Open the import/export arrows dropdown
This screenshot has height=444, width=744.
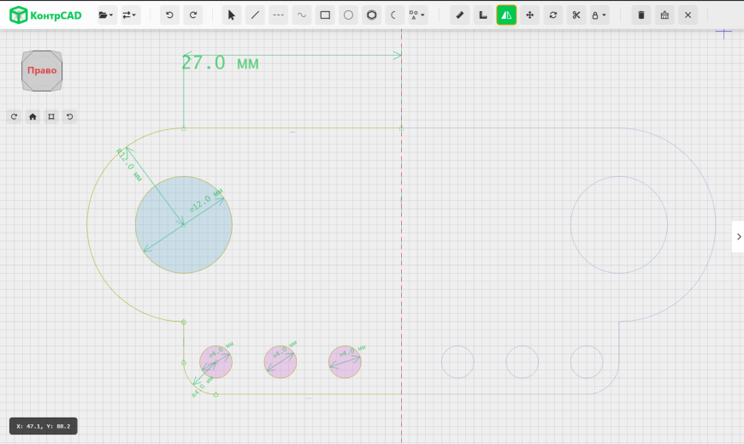129,15
